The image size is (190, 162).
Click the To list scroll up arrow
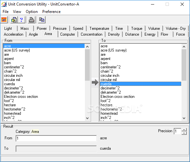(x=184, y=47)
